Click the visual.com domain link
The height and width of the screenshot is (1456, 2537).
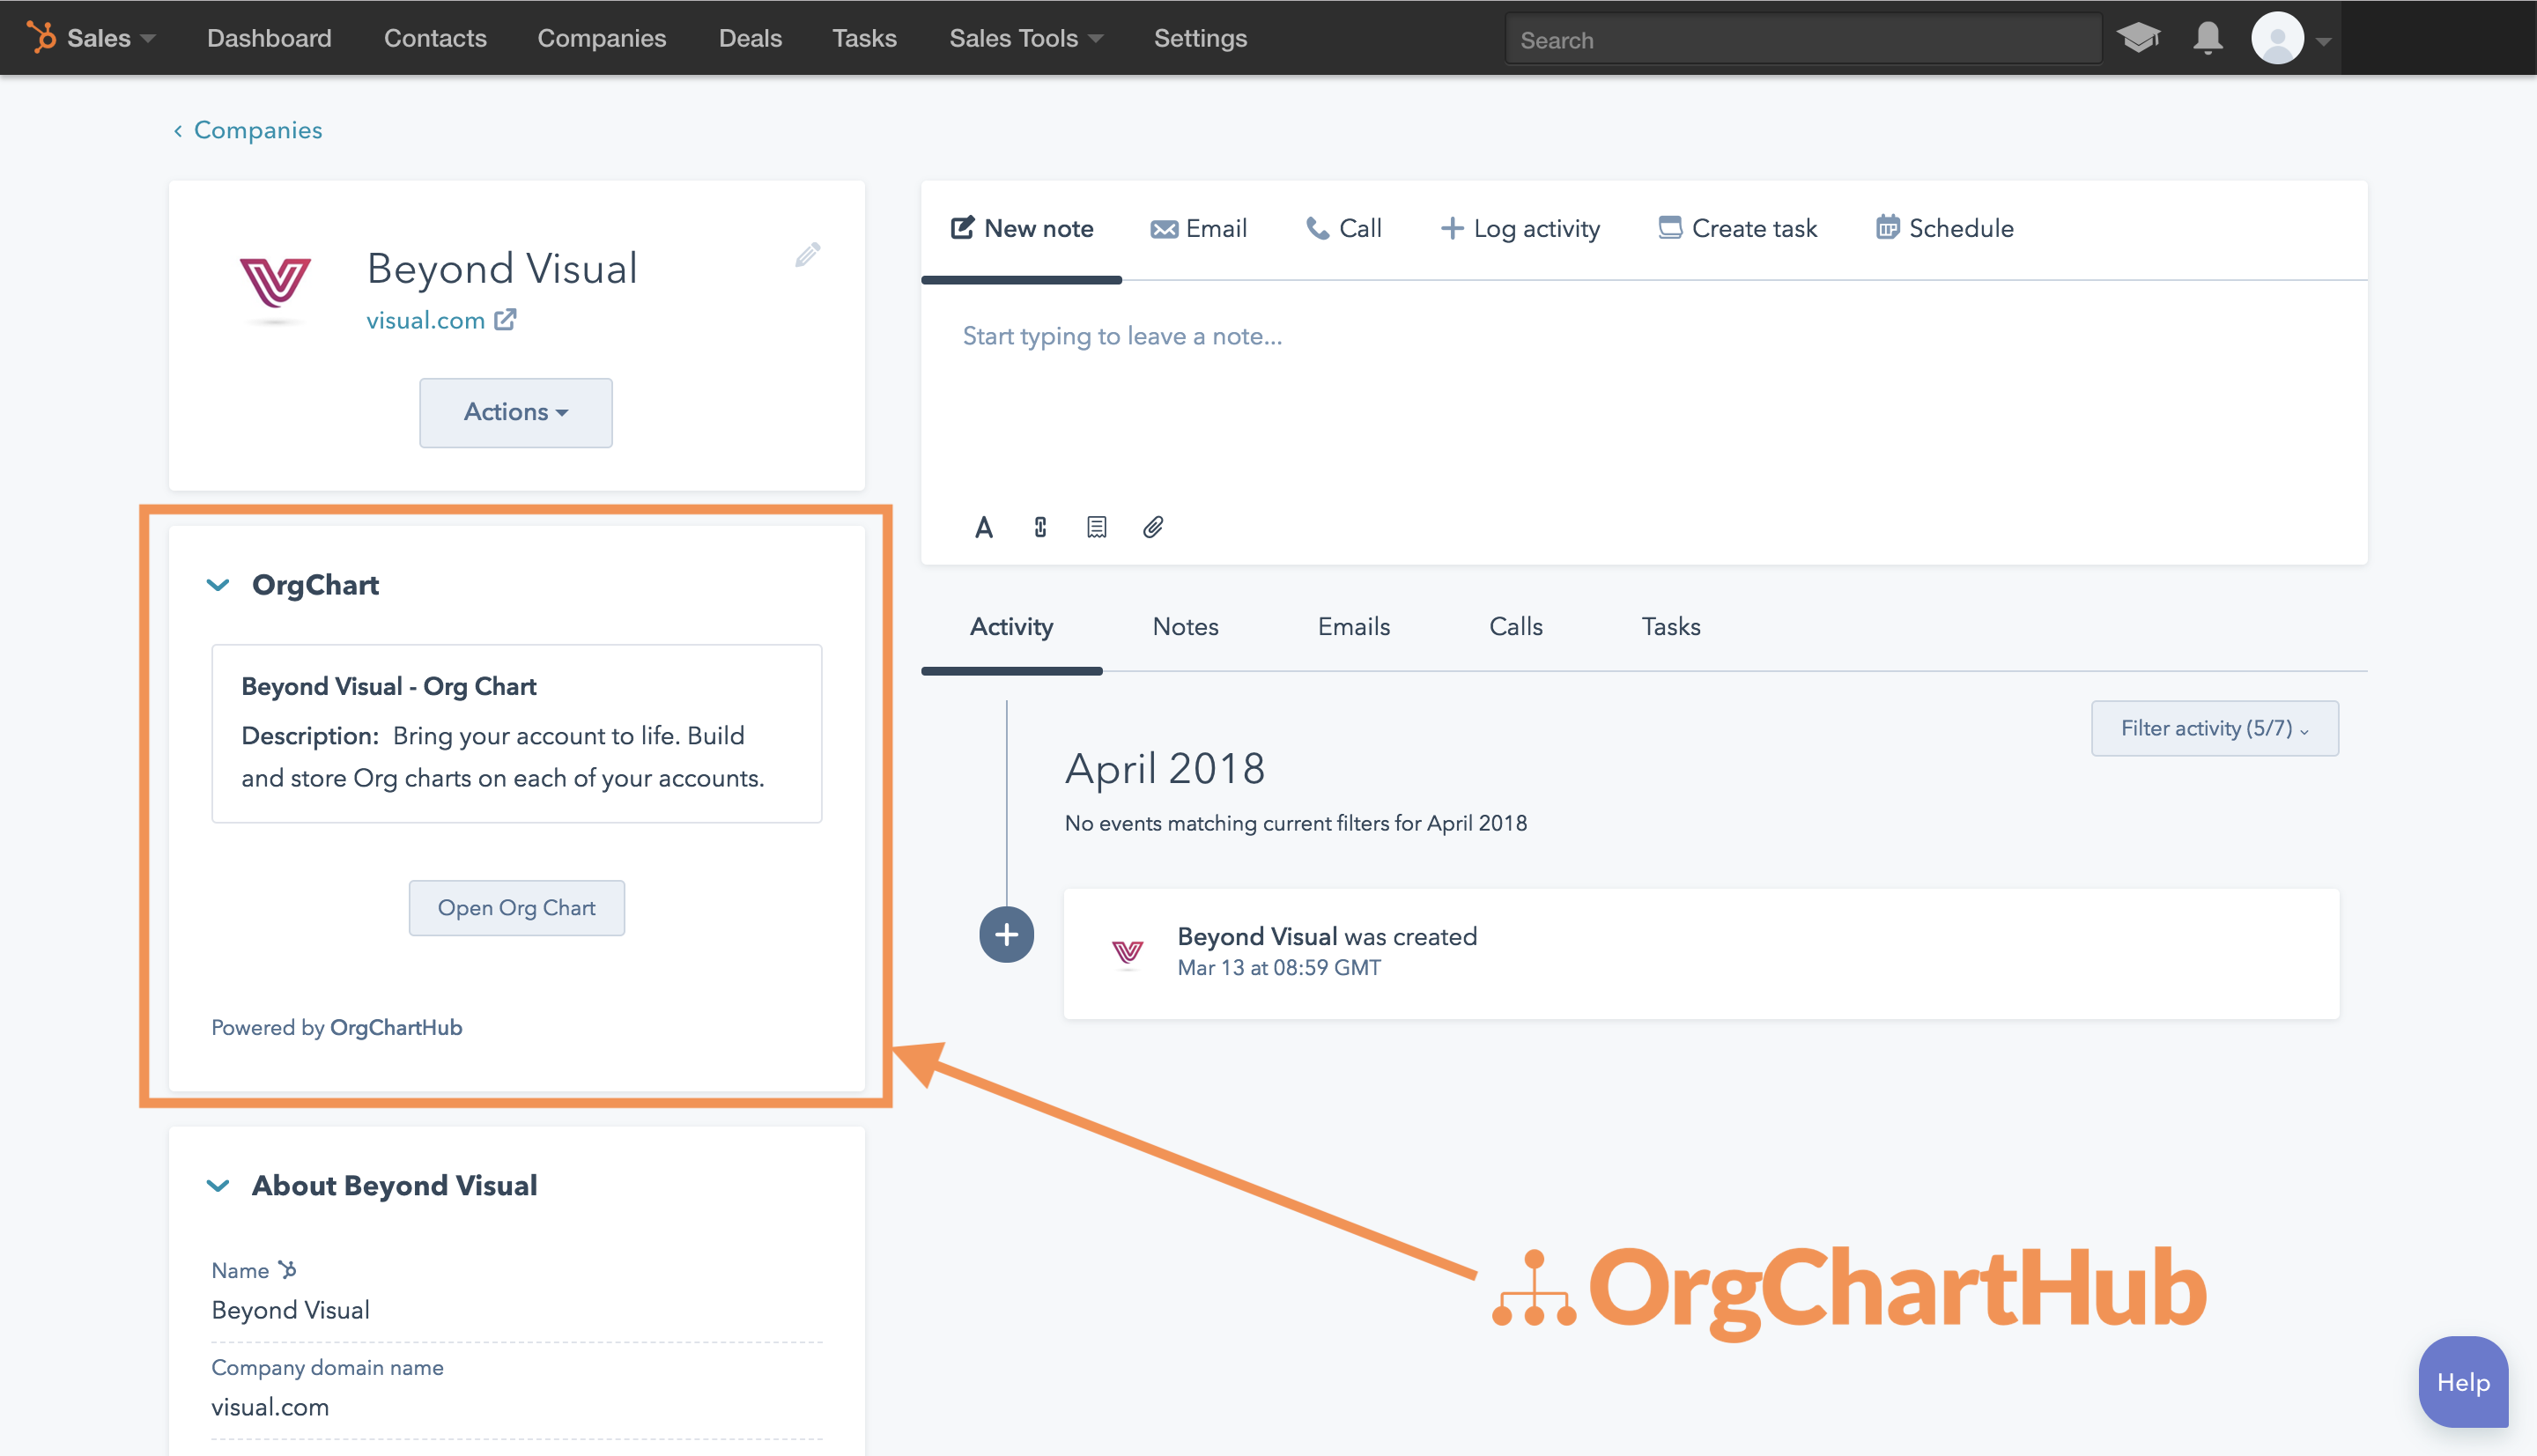point(427,321)
